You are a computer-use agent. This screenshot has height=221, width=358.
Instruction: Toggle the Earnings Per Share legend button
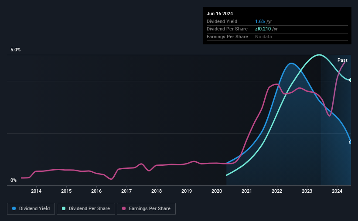[x=147, y=209]
